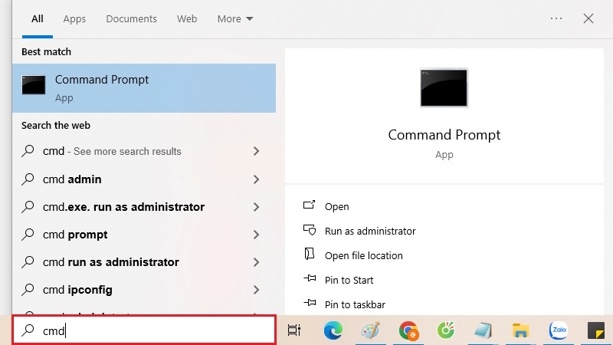
Task: Expand arrow for 'cmd run as administrator'
Action: [x=256, y=262]
